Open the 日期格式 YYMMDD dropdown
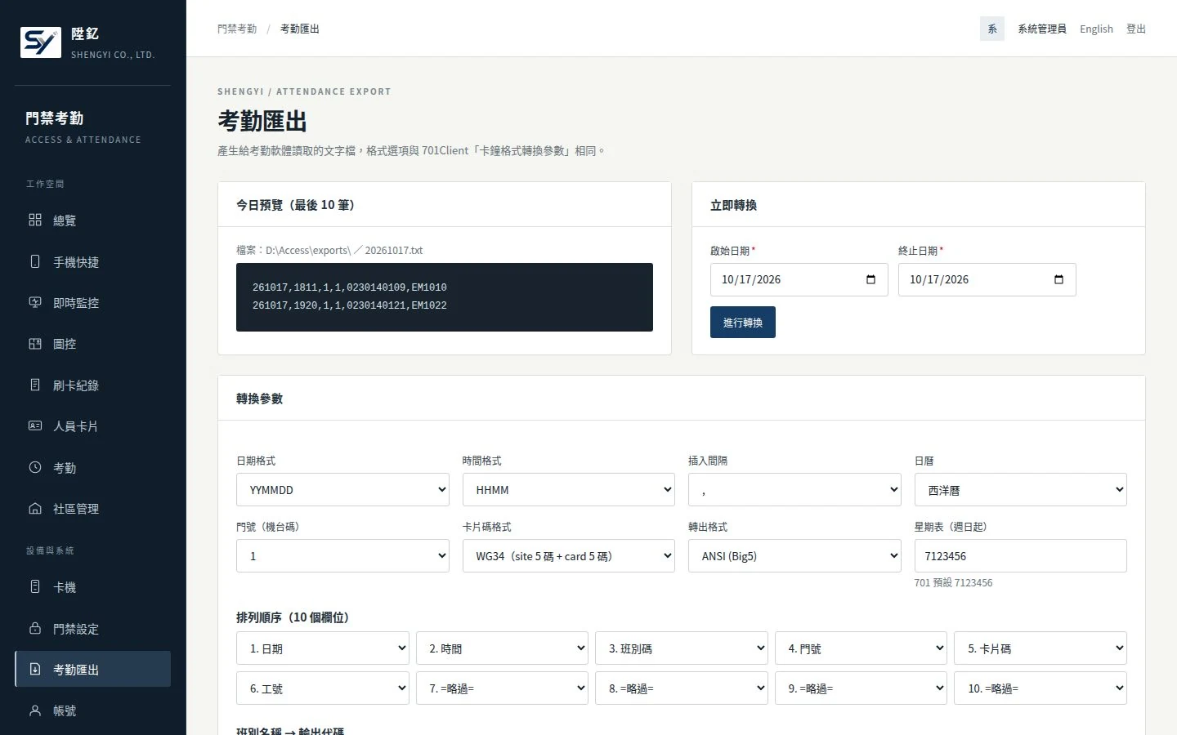Screen dimensions: 1177x735 click(x=342, y=490)
